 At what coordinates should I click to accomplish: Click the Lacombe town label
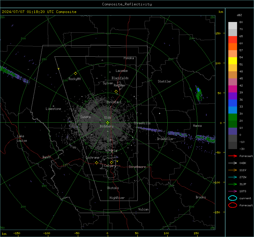[x=122, y=71]
